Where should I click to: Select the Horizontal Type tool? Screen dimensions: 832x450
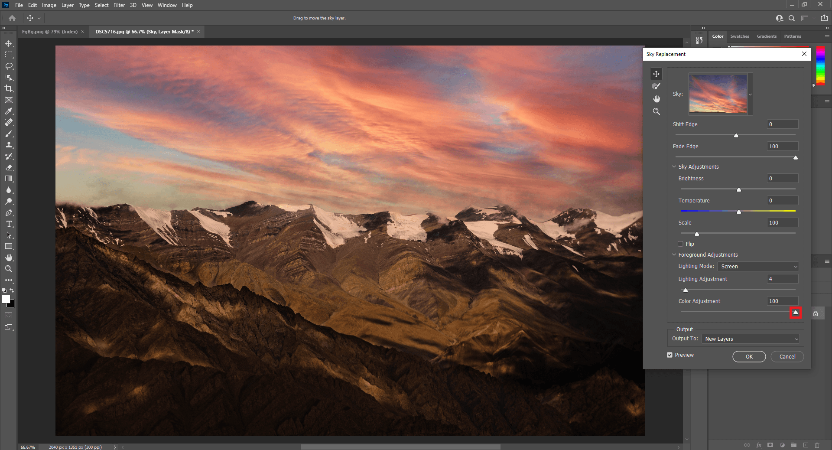click(x=9, y=224)
